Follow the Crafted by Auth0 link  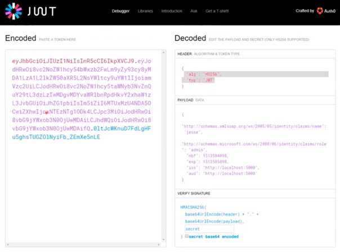click(315, 11)
